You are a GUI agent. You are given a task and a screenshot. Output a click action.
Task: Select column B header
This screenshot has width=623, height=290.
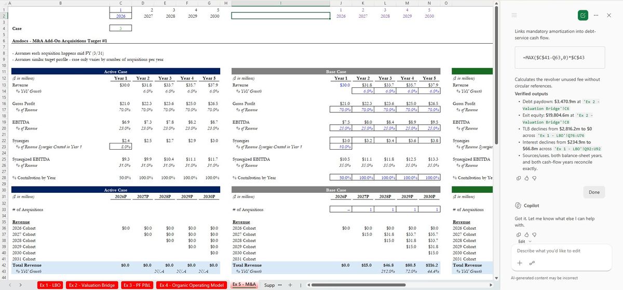(x=60, y=3)
